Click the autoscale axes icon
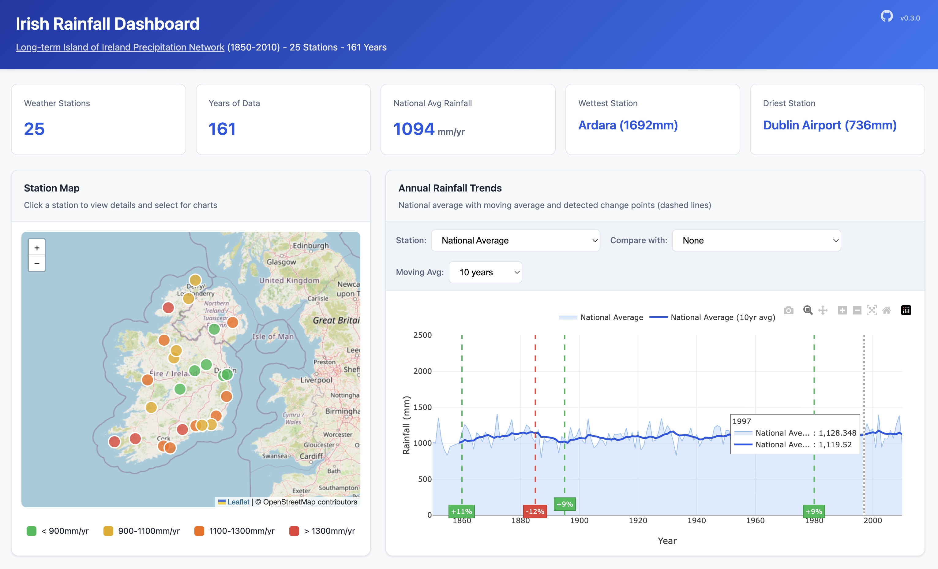Viewport: 938px width, 569px height. coord(872,311)
